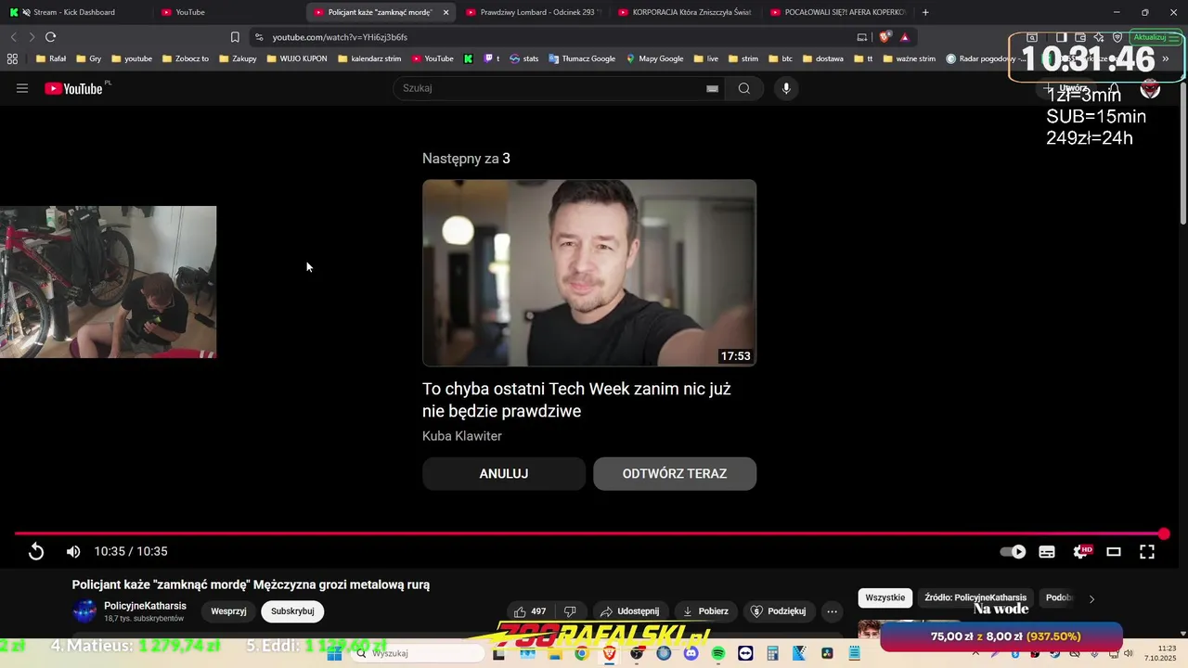Switch to the YouTube browser tab

pos(190,12)
